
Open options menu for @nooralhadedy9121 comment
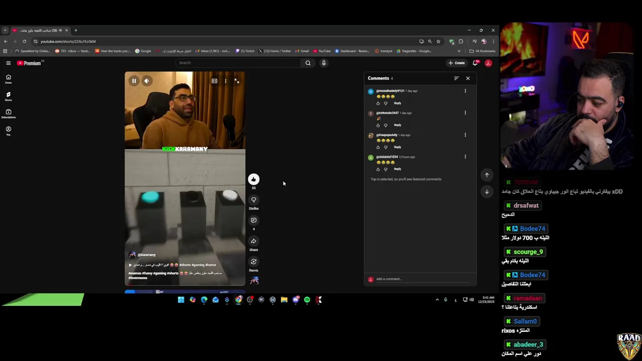pos(465,91)
